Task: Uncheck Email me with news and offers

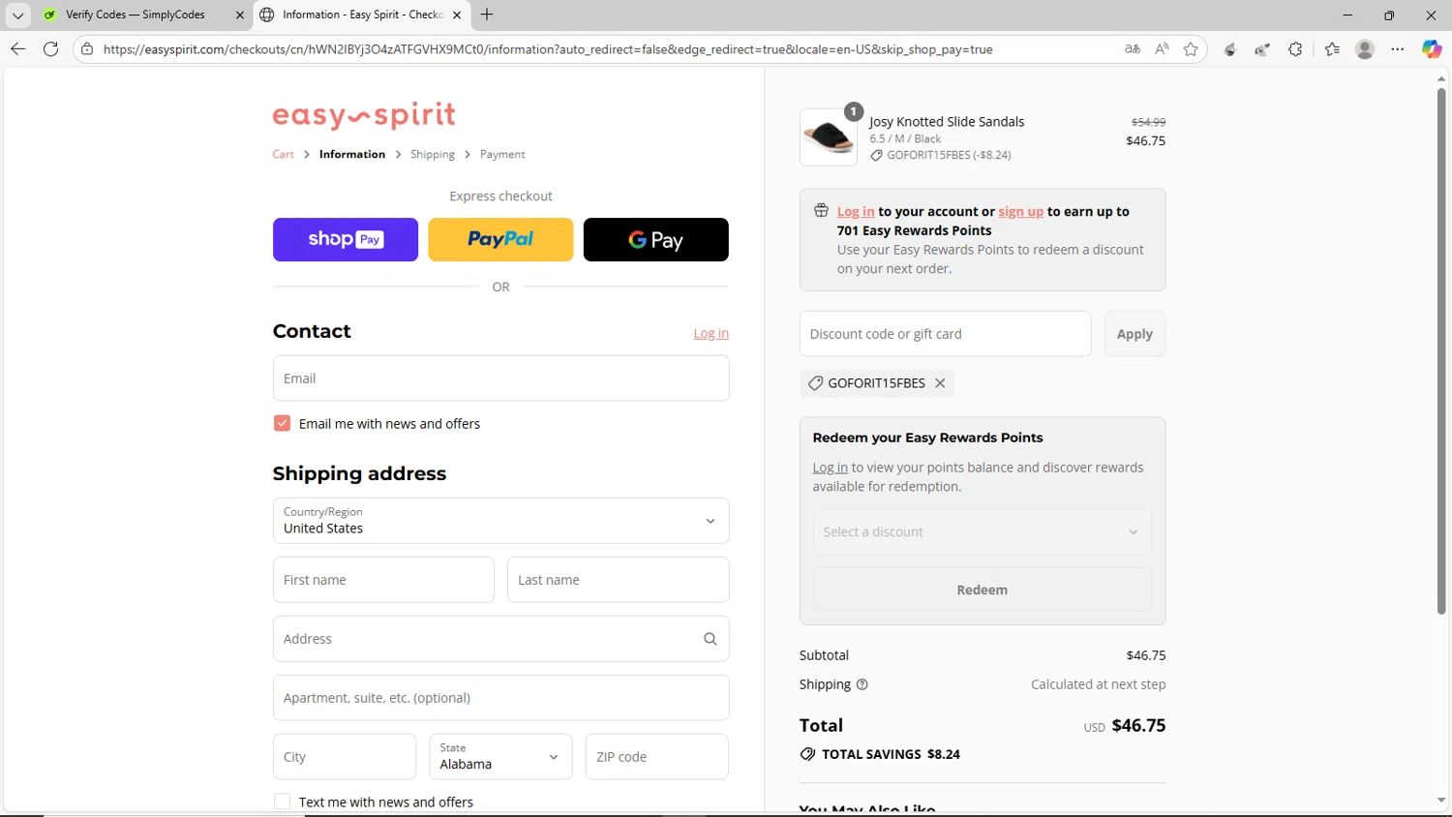Action: [282, 423]
